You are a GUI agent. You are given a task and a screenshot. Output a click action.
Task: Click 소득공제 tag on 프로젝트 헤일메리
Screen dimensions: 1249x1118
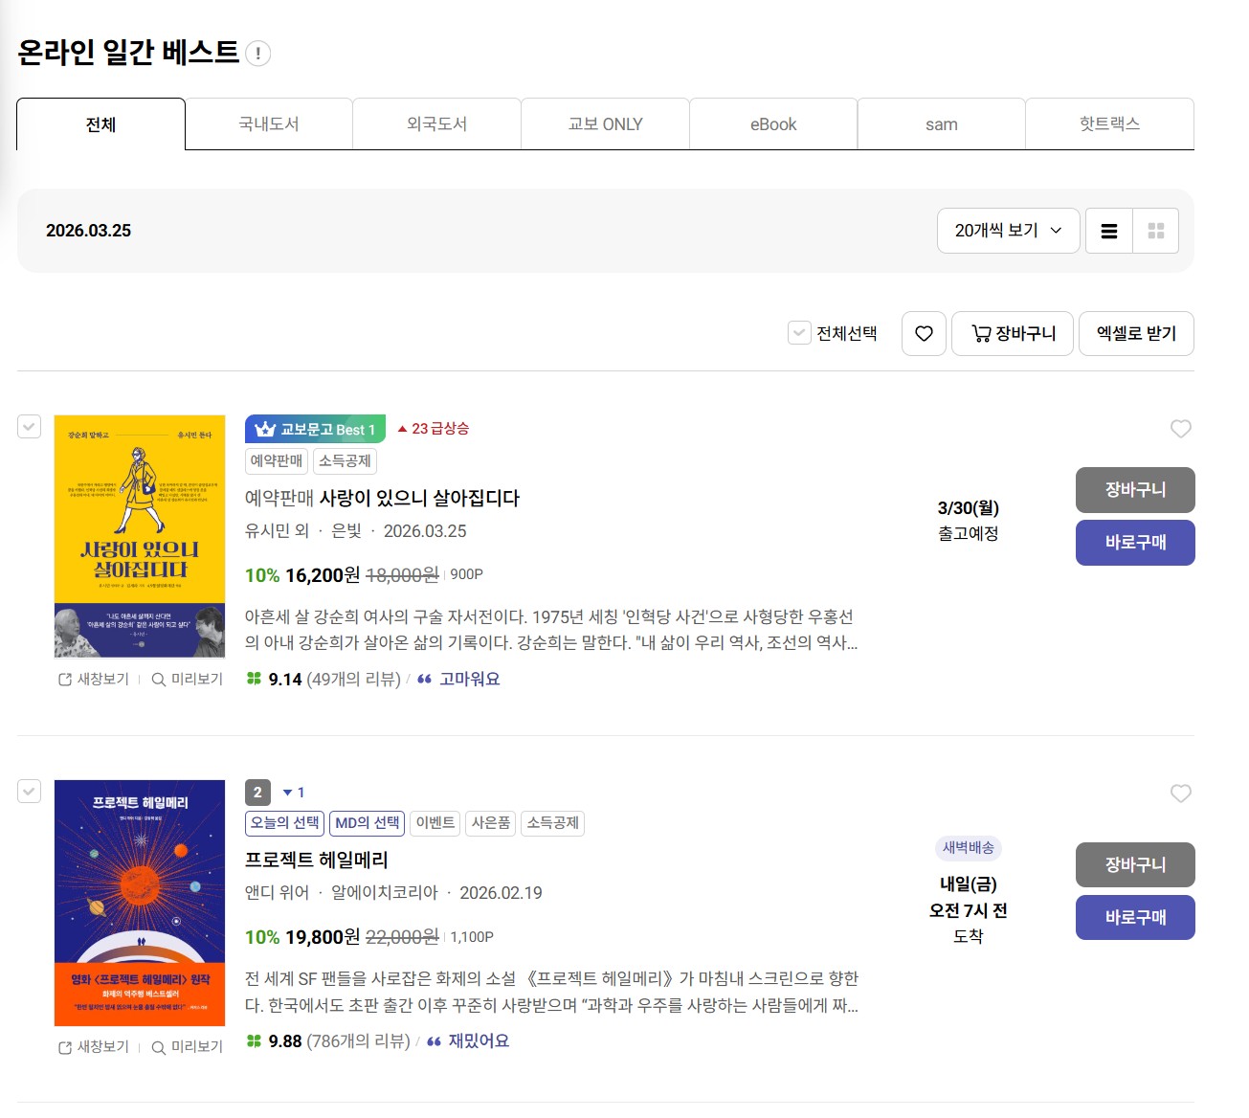[x=553, y=823]
